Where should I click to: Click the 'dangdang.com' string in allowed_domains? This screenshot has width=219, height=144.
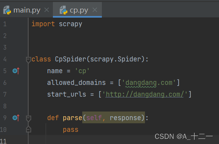[149, 83]
